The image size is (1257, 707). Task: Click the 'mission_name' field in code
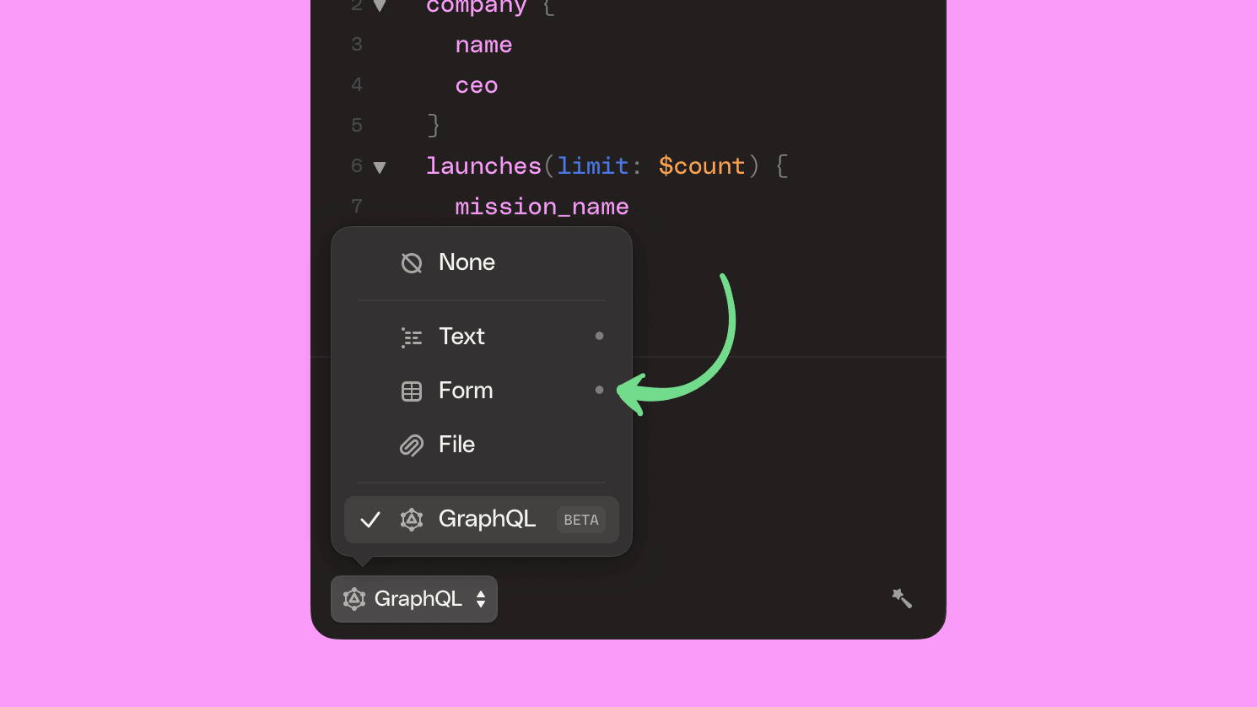click(x=542, y=207)
